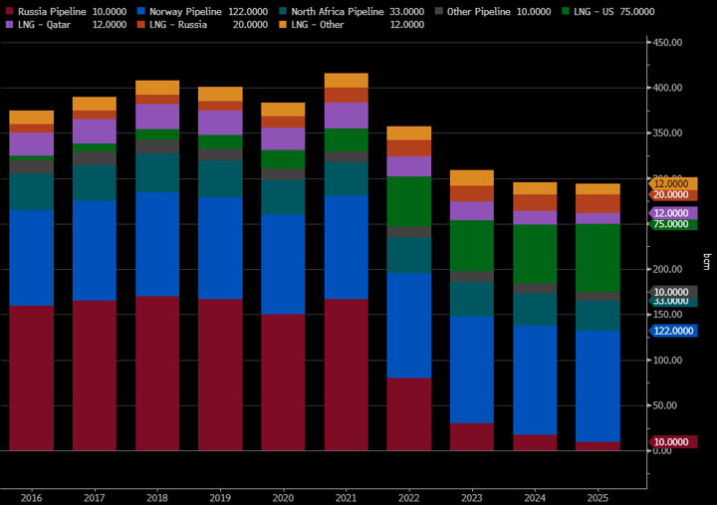Click the dark red 10.0000 tag on right axis

[x=672, y=442]
